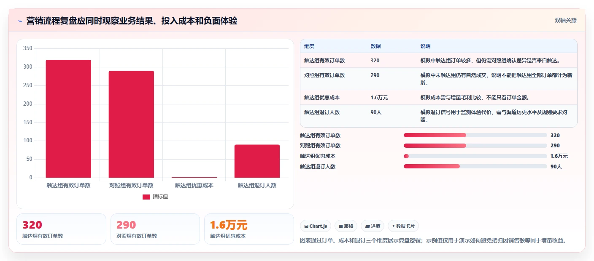Click the 双轴关联 label in the header
Screen dimensions: 594x261
pyautogui.click(x=565, y=20)
